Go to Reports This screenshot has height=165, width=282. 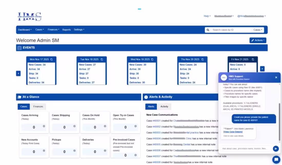[x=67, y=30]
